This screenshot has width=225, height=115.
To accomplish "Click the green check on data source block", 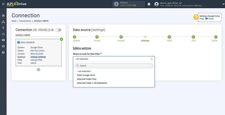I will tap(62, 39).
